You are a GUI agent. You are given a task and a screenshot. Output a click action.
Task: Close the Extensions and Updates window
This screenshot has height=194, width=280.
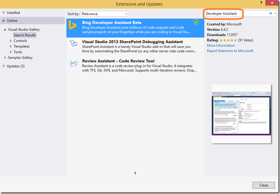pos(272,3)
